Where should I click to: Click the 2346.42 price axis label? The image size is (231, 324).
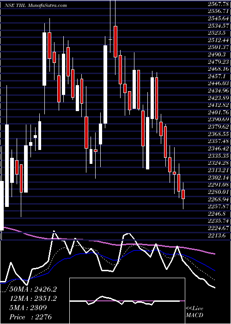[x=219, y=149]
